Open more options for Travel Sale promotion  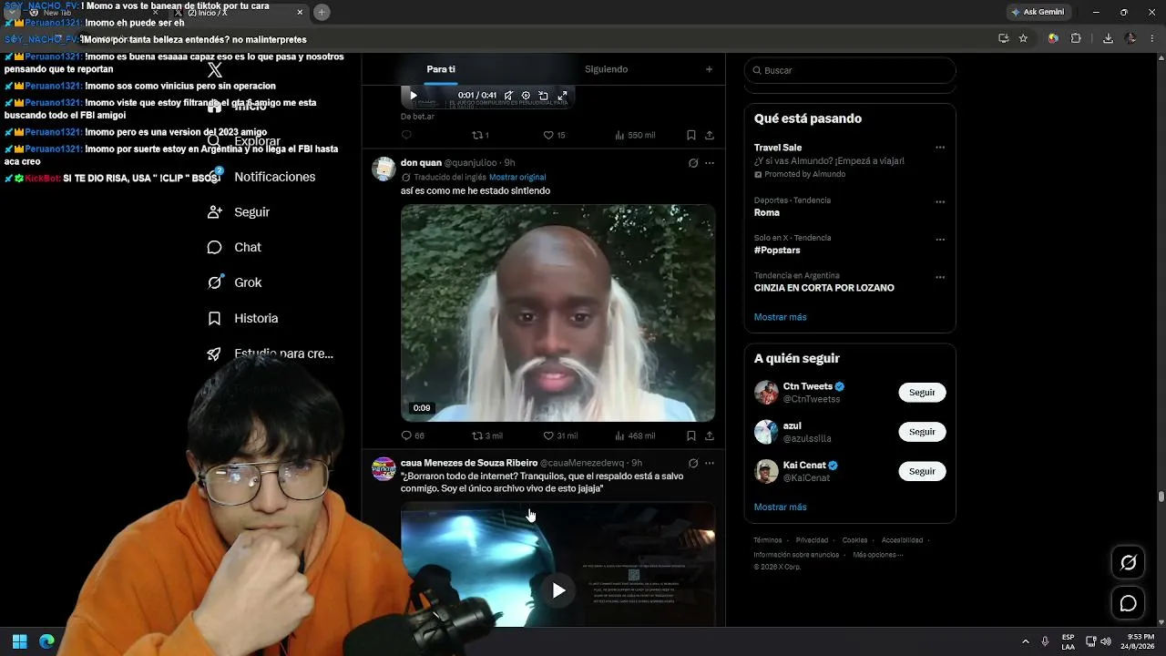[940, 148]
